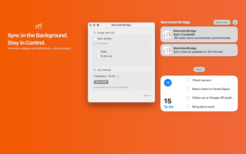Dismiss notifications with the X button
This screenshot has height=154, width=246.
[x=235, y=22]
